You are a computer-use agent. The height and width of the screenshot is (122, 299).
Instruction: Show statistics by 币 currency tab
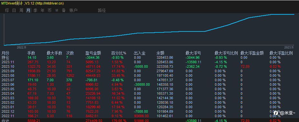[49, 11]
